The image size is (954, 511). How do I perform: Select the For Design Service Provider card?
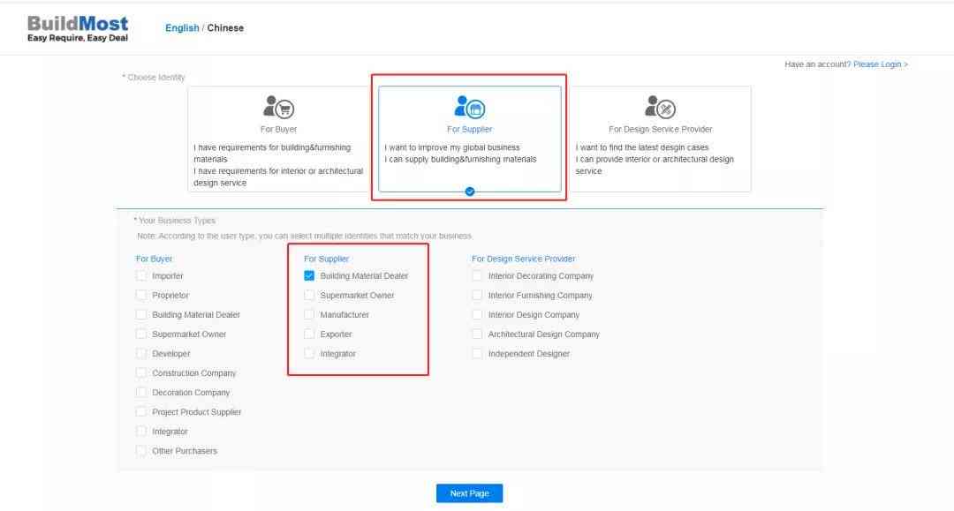[x=660, y=139]
